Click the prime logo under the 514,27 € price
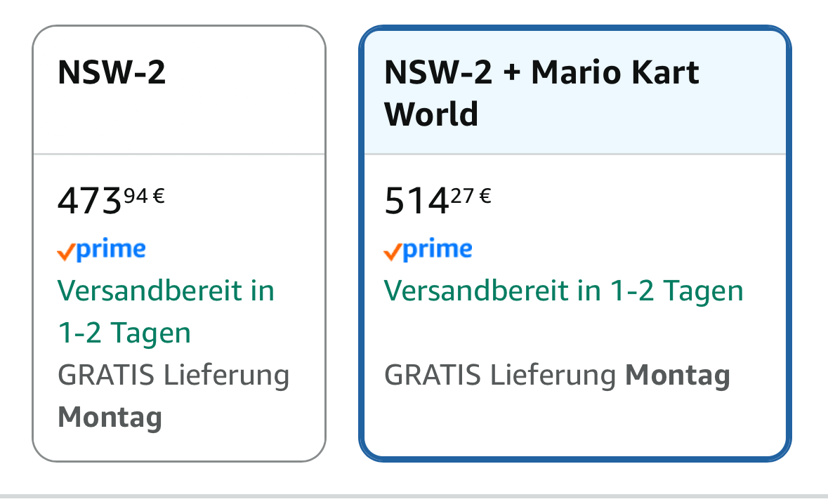 point(428,250)
